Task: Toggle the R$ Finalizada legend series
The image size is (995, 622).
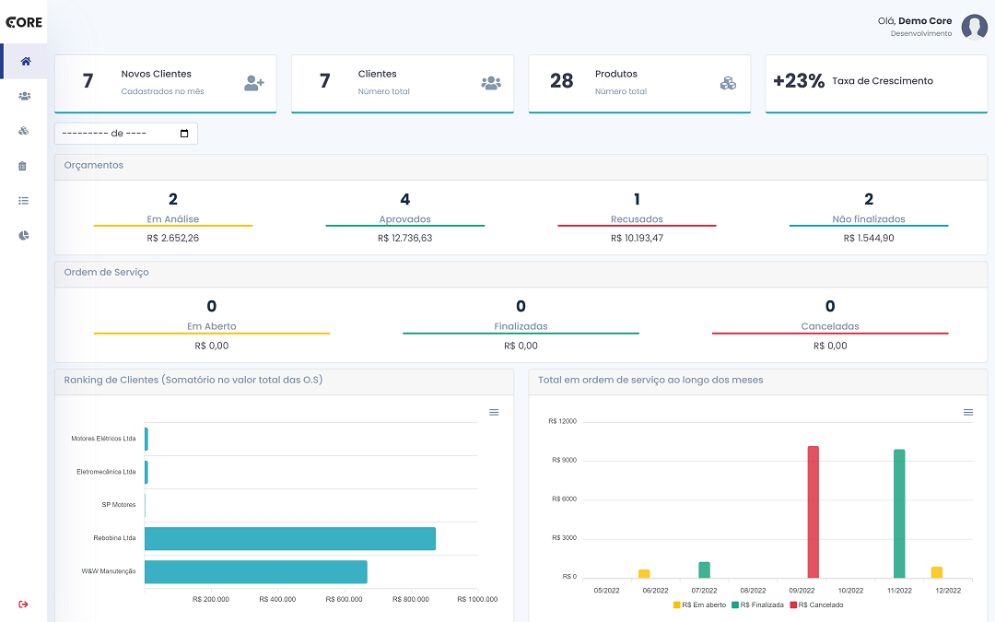Action: pyautogui.click(x=757, y=604)
